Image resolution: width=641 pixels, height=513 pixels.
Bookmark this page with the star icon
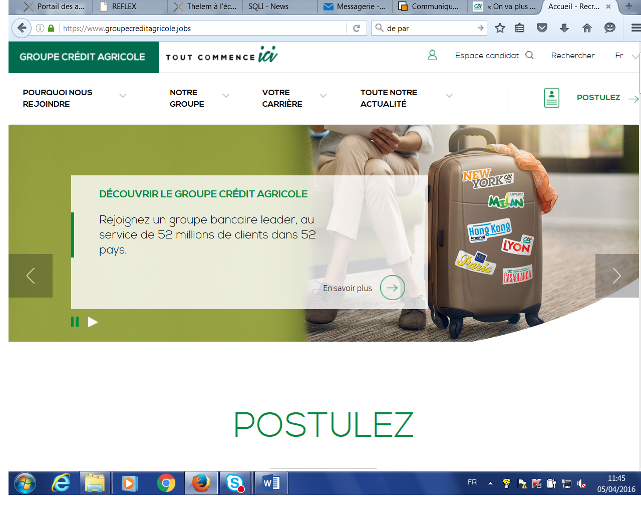[500, 28]
